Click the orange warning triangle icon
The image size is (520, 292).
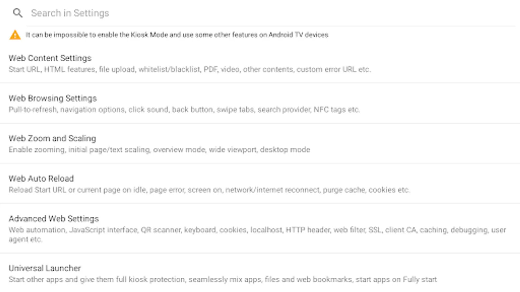pos(15,35)
